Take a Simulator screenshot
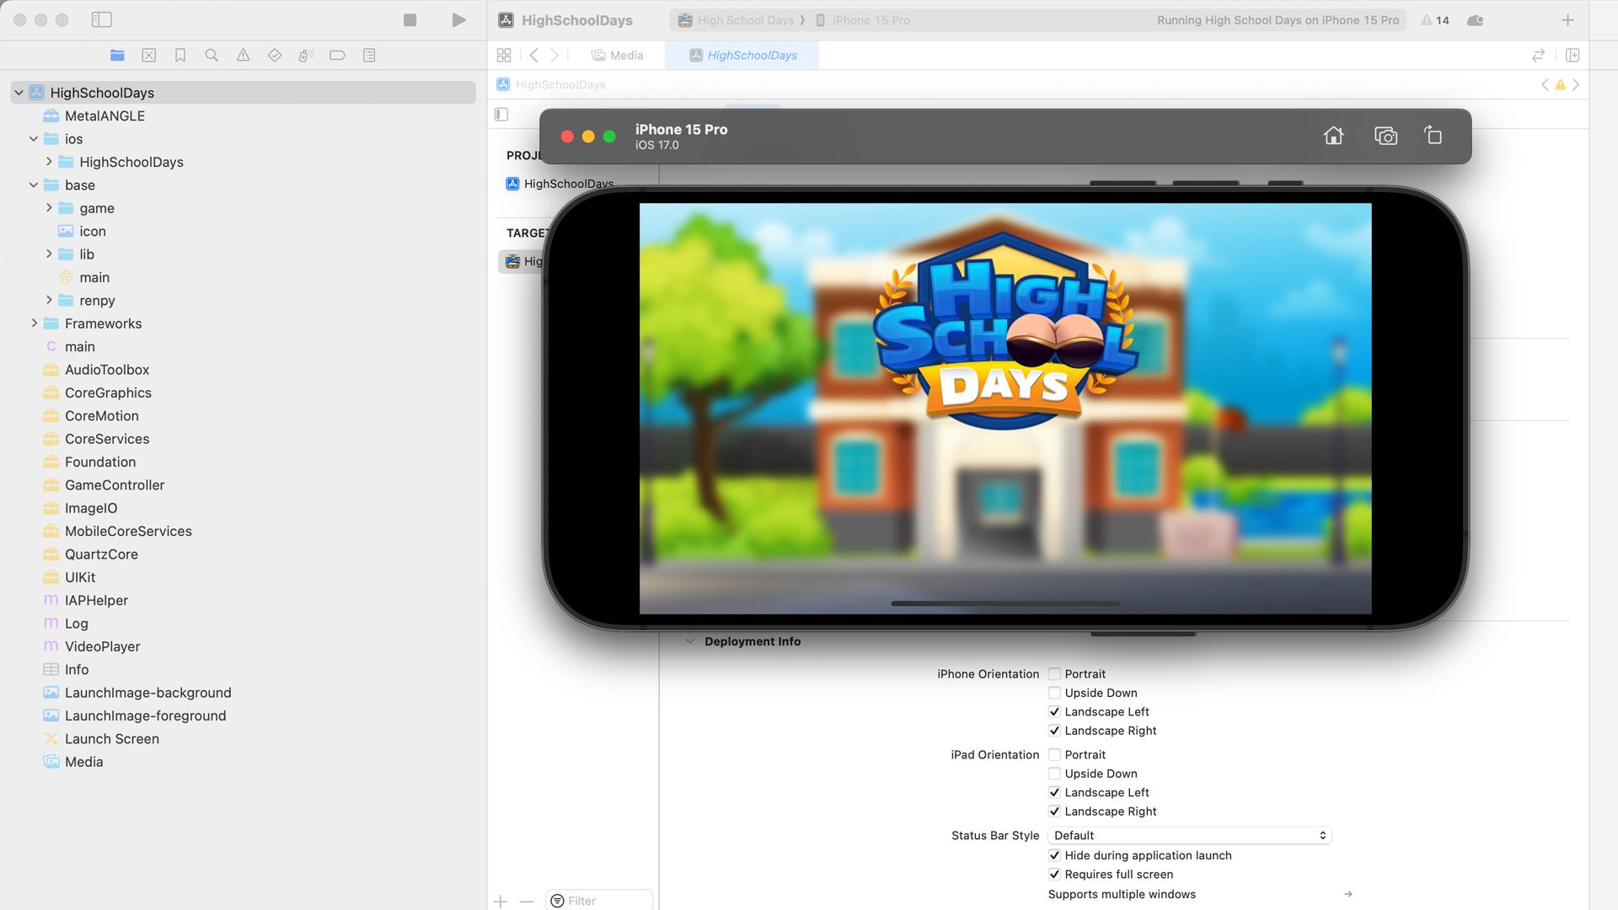 pyautogui.click(x=1385, y=136)
